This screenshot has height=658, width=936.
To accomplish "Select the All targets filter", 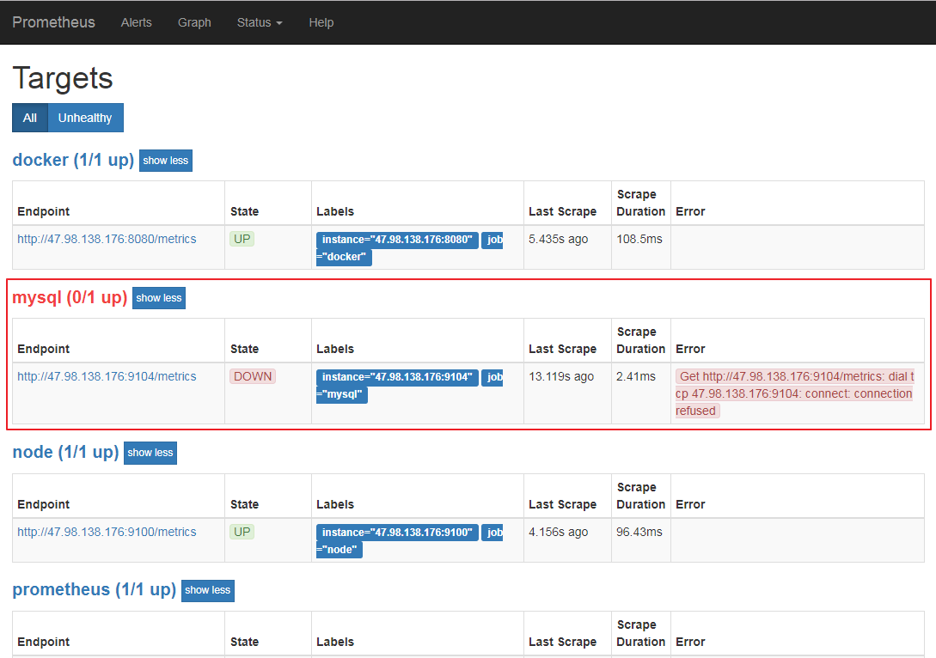I will pos(30,118).
